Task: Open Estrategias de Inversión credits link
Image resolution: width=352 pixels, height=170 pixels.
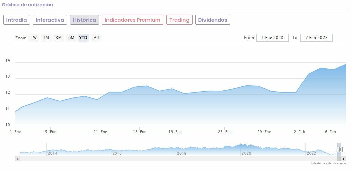Action: [x=328, y=163]
